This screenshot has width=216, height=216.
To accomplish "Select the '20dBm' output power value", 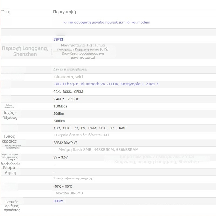I will tap(59, 114).
